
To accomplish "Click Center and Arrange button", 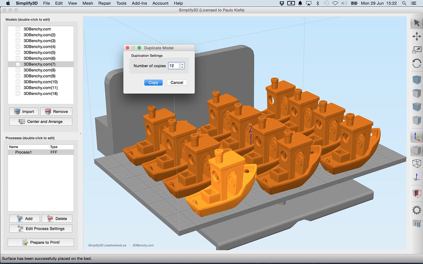I will pos(41,122).
